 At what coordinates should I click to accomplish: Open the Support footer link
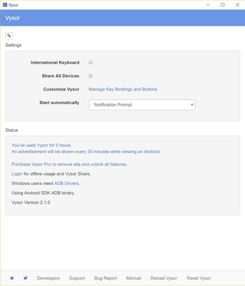pyautogui.click(x=77, y=278)
